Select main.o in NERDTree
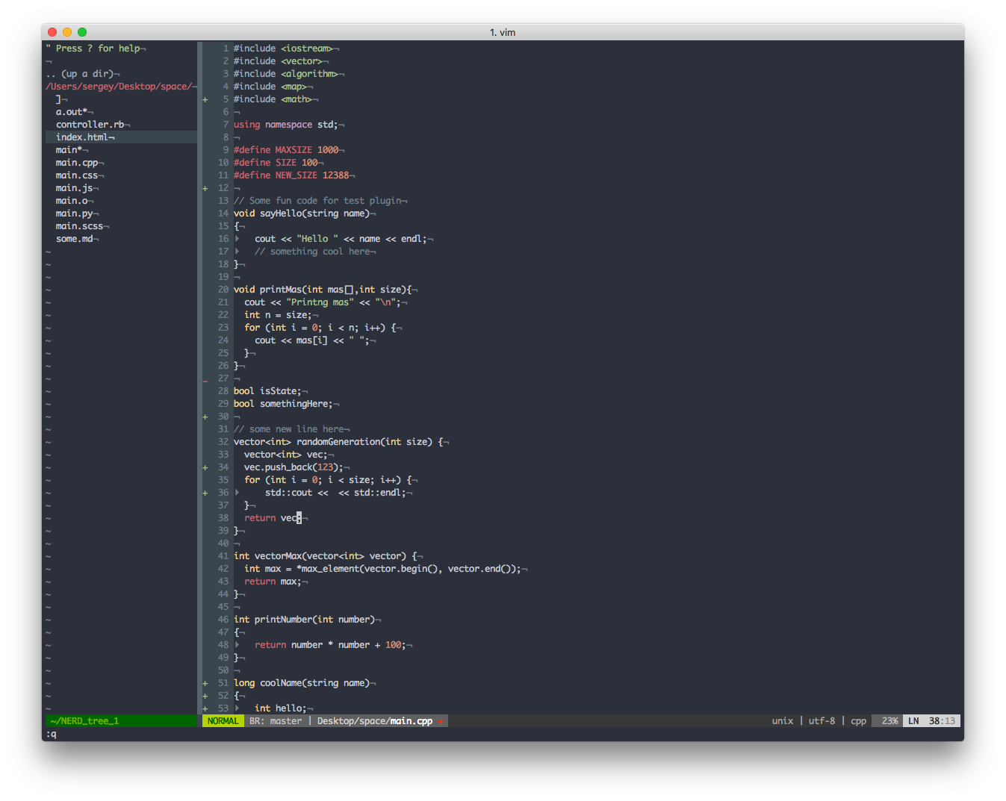Image resolution: width=1006 pixels, height=801 pixels. 72,201
